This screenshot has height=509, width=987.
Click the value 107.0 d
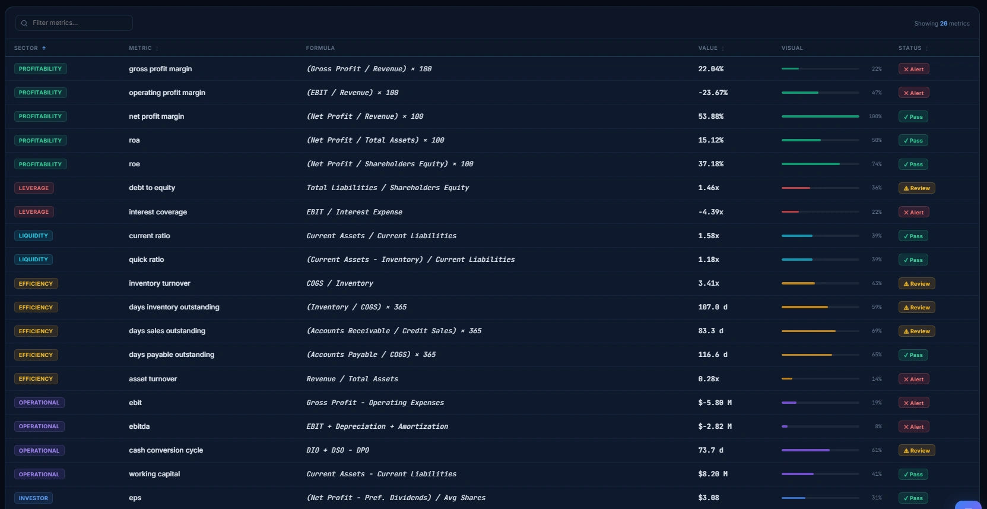point(713,307)
